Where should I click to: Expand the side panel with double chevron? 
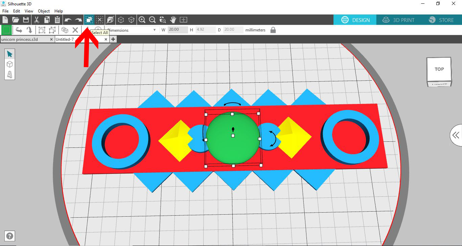(456, 135)
